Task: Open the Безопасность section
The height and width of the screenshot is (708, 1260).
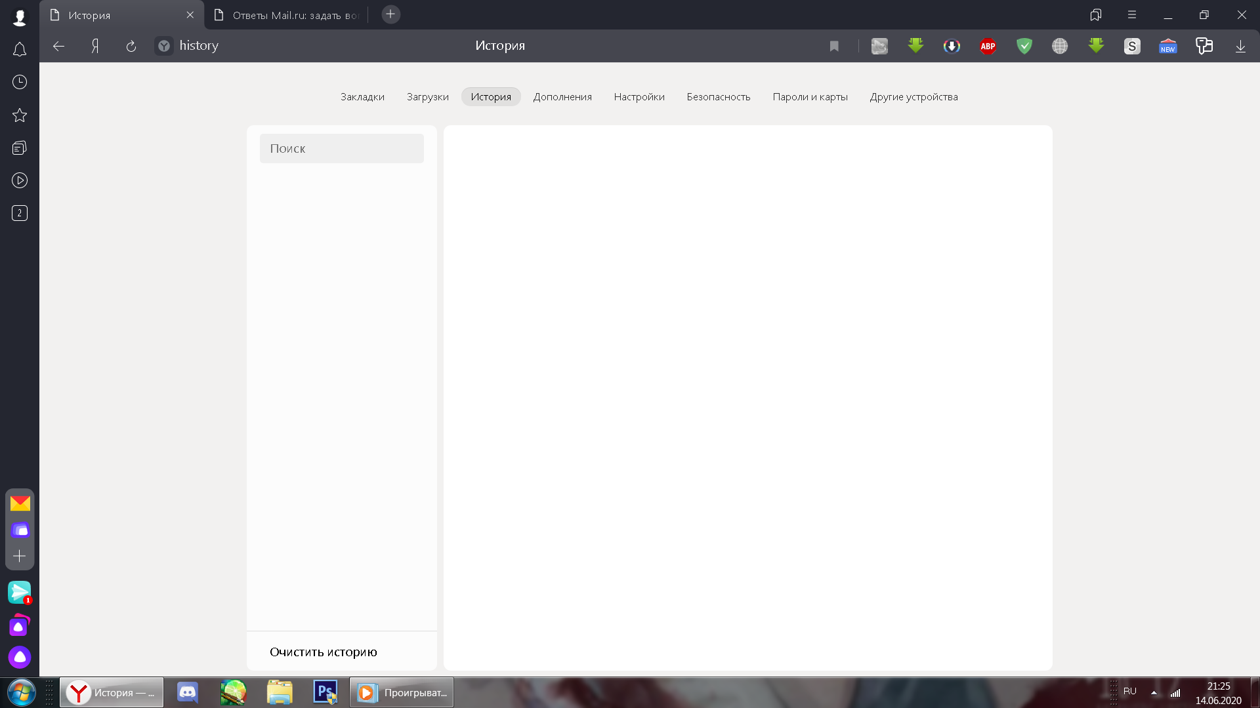Action: (x=719, y=96)
